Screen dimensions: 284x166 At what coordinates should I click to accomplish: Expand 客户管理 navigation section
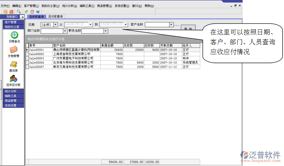click(x=14, y=22)
